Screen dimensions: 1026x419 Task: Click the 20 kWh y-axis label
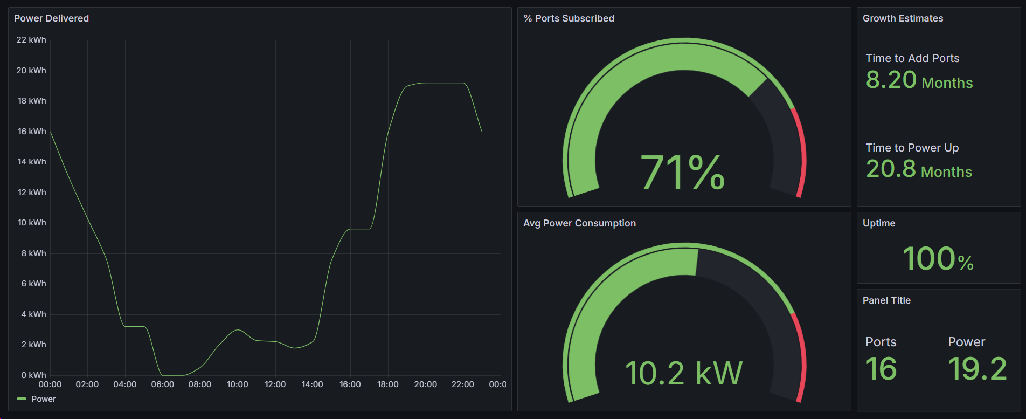31,71
